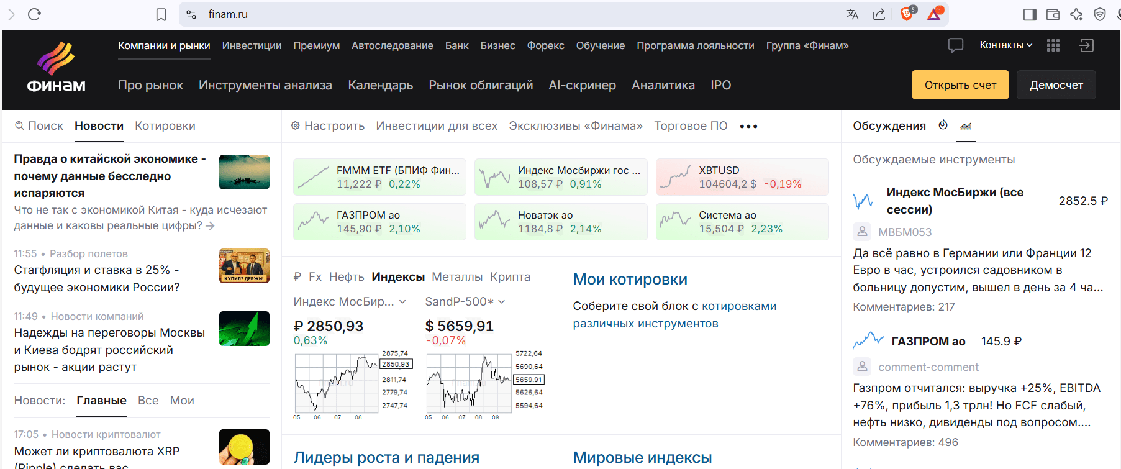
Task: Open the SandP-500* index dropdown
Action: click(465, 301)
